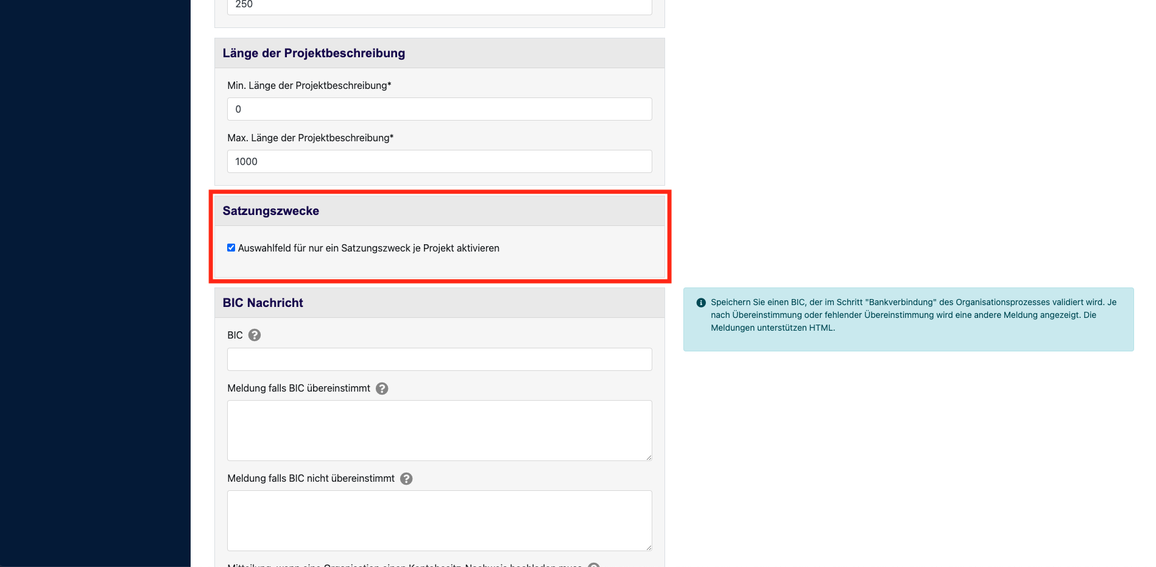Grab resize handle of BIC mismatch message textarea
This screenshot has height=567, width=1156.
tap(649, 548)
